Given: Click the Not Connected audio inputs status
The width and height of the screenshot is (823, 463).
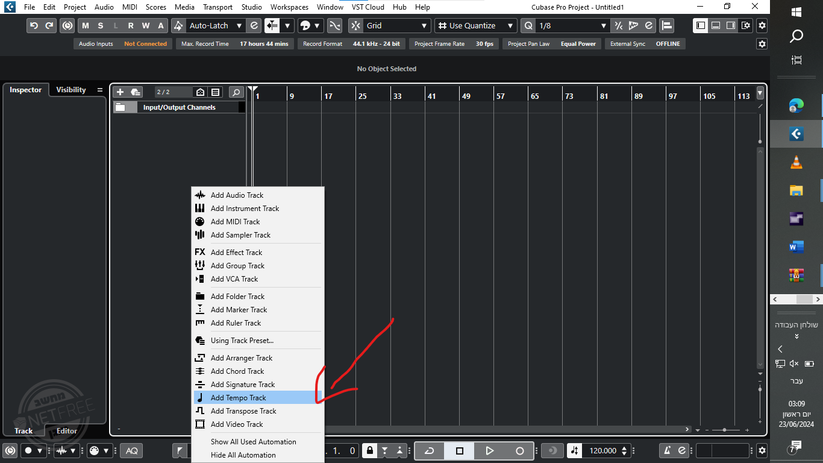Looking at the screenshot, I should [x=145, y=44].
